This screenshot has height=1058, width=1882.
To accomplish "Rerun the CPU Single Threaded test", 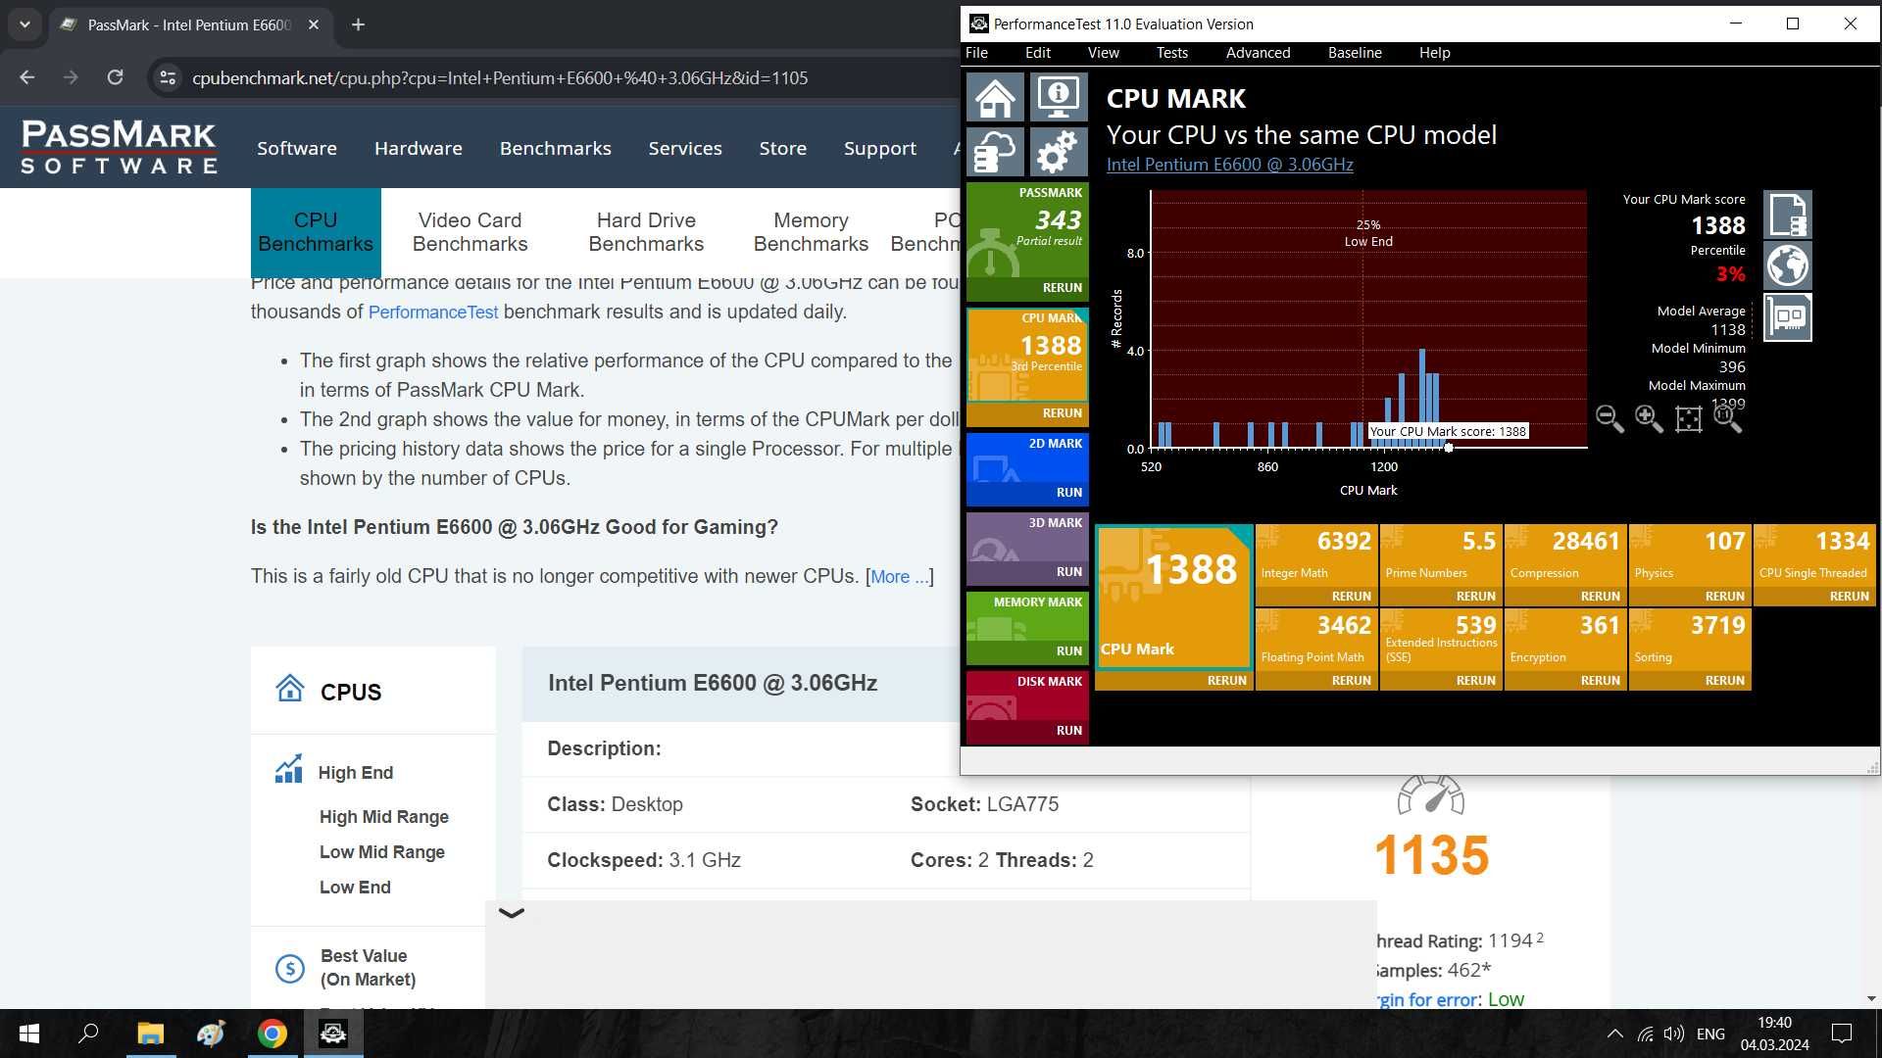I will (x=1850, y=597).
